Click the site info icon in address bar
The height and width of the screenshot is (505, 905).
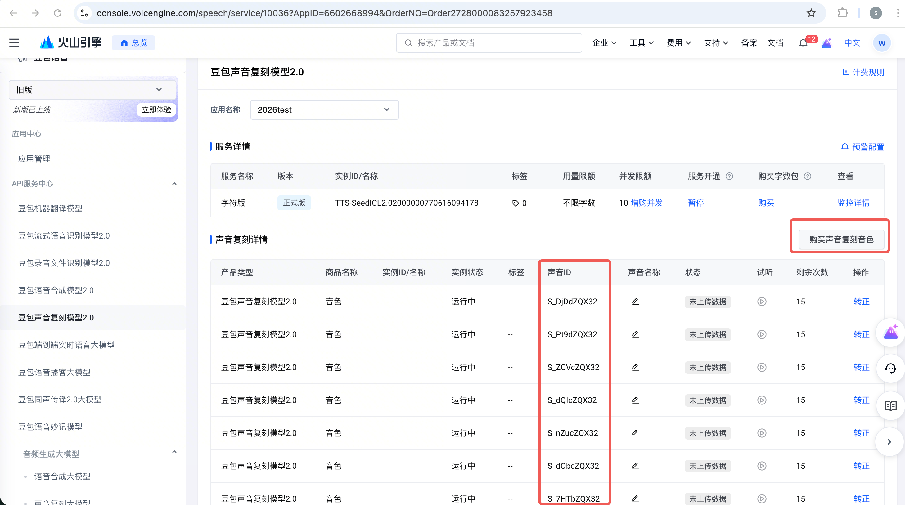point(84,13)
